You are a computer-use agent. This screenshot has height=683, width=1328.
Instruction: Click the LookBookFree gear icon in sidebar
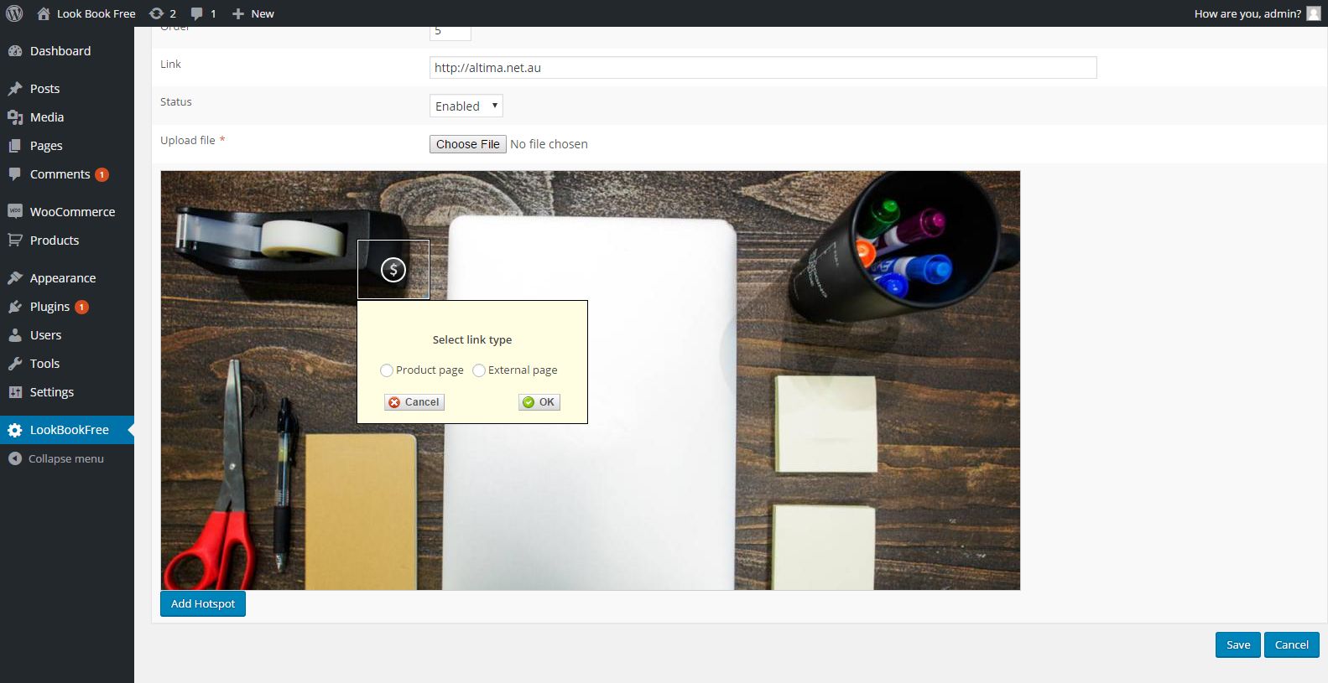point(15,430)
